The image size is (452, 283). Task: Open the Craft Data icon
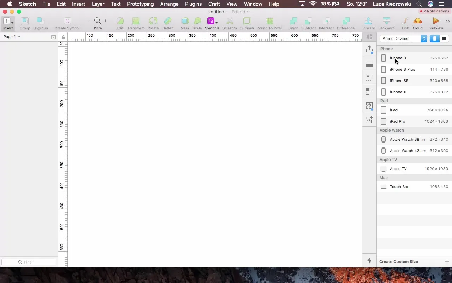point(369,77)
